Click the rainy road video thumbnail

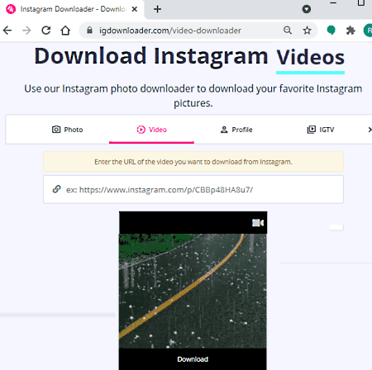point(193,291)
